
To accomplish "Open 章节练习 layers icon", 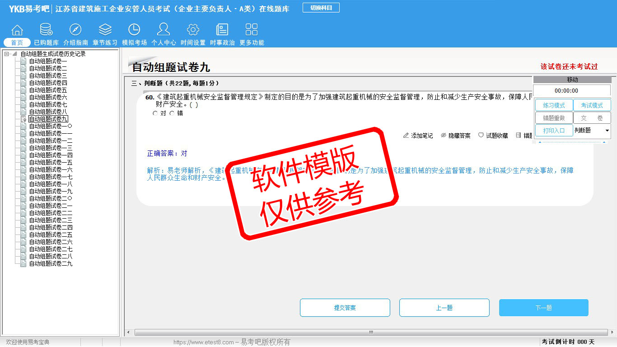I will pyautogui.click(x=105, y=30).
